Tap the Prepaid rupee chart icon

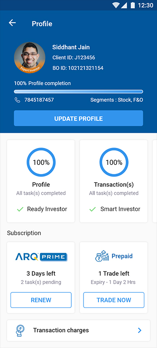coord(102,256)
